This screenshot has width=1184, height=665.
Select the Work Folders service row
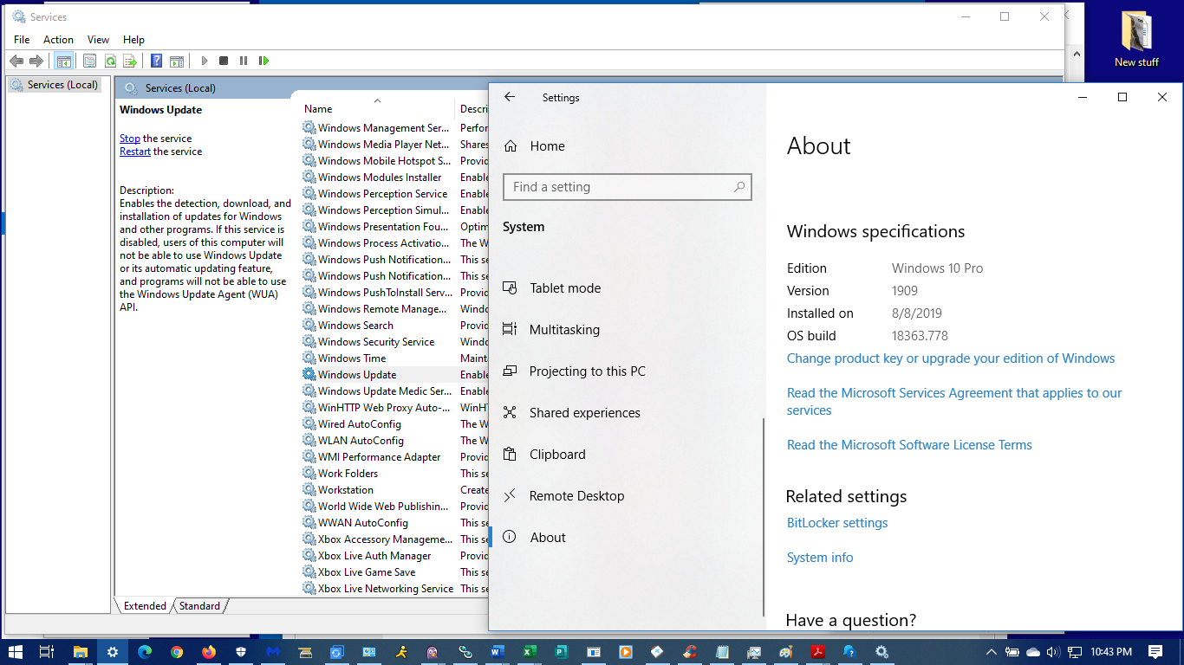tap(394, 474)
